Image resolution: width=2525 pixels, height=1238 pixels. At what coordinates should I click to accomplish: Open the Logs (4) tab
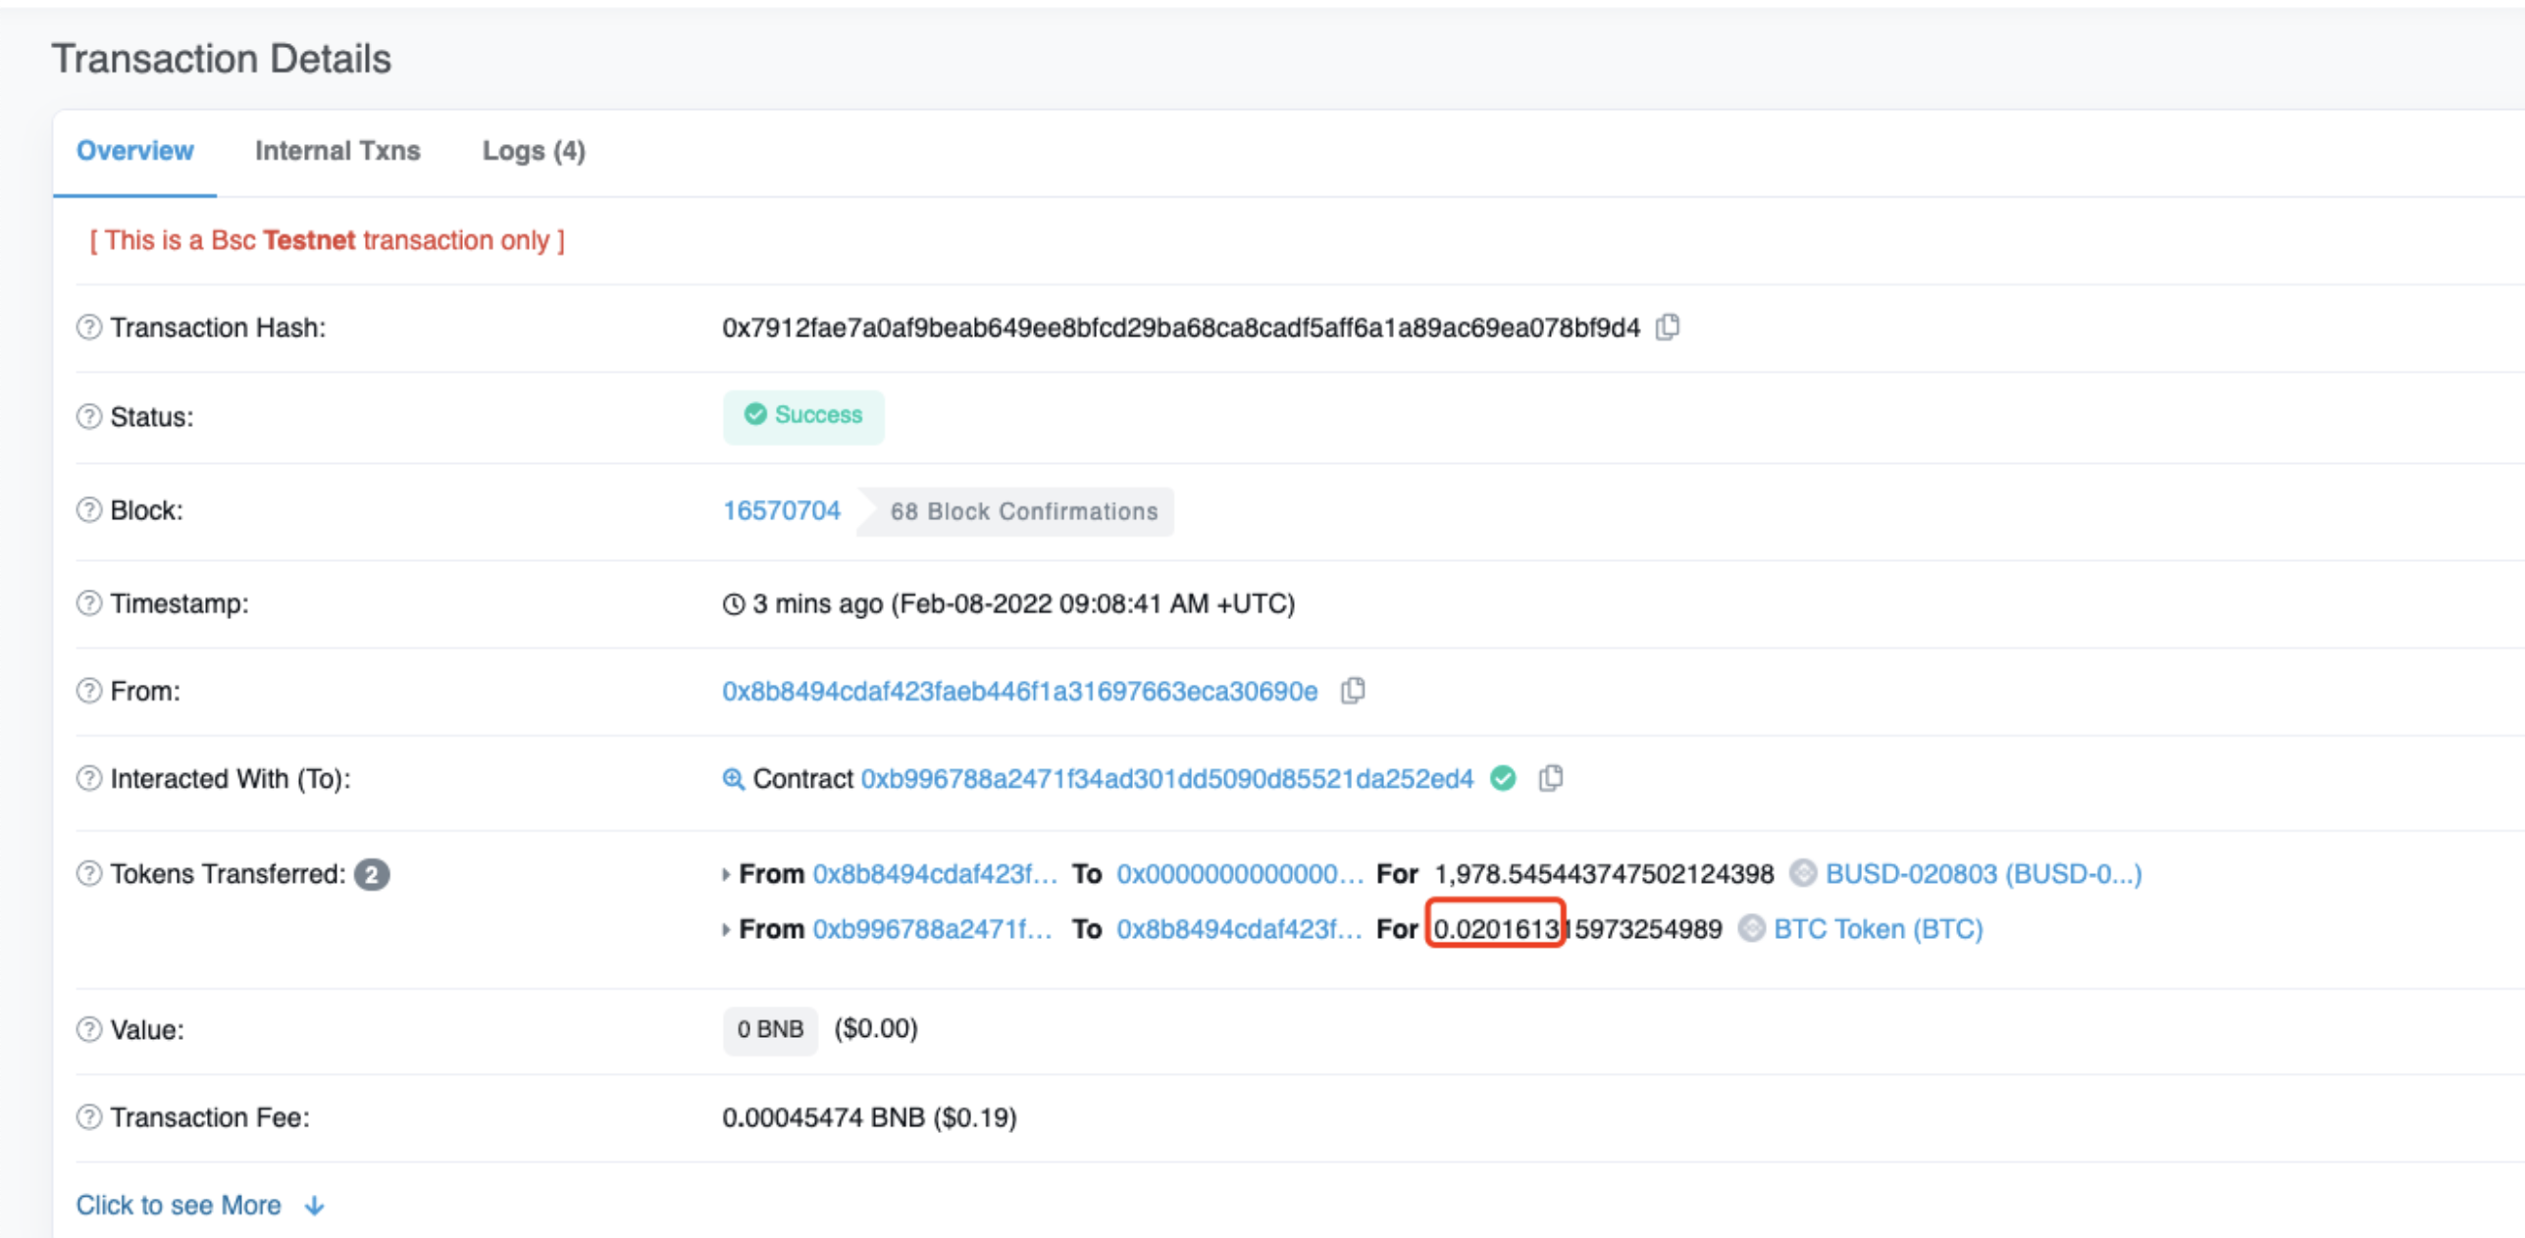tap(533, 150)
